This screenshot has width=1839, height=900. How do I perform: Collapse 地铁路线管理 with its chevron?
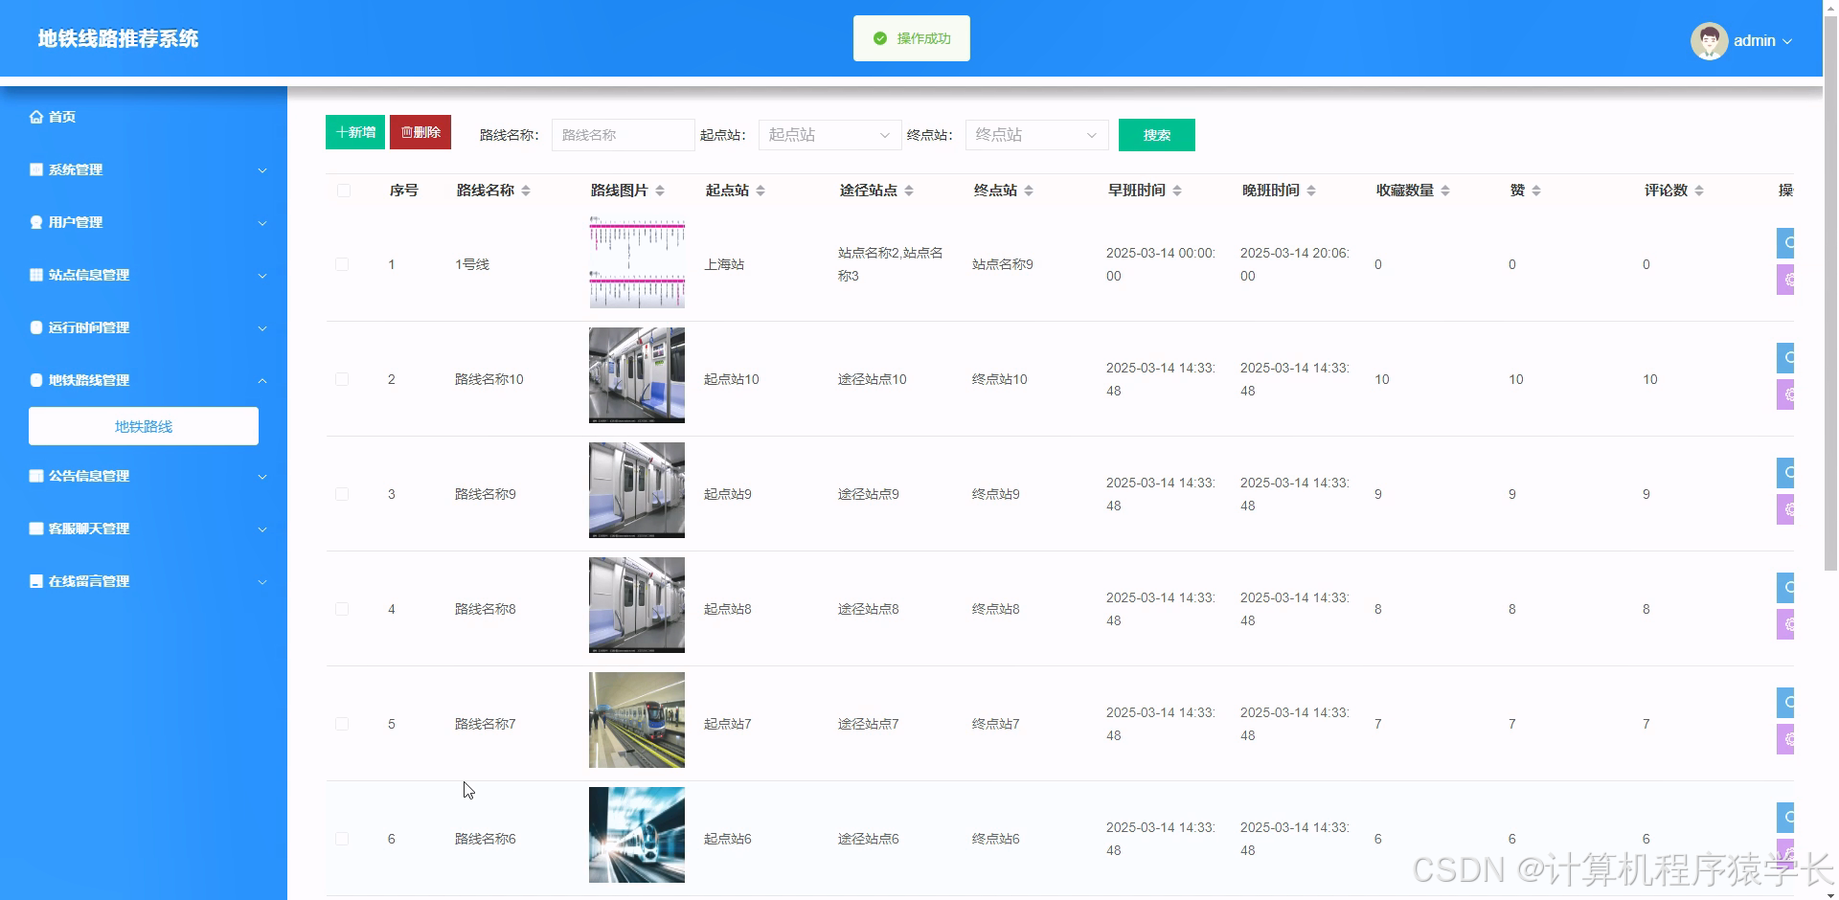coord(262,381)
